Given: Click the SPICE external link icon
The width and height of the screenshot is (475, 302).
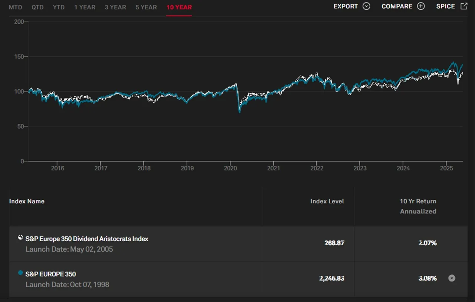Looking at the screenshot, I should point(464,6).
